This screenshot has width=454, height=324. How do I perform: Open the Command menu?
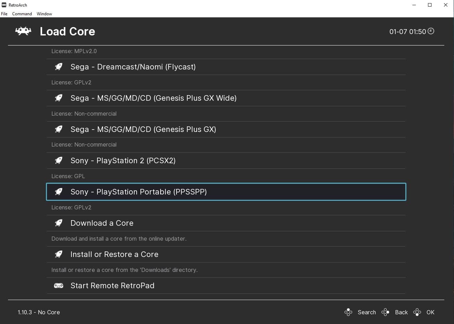pos(22,14)
